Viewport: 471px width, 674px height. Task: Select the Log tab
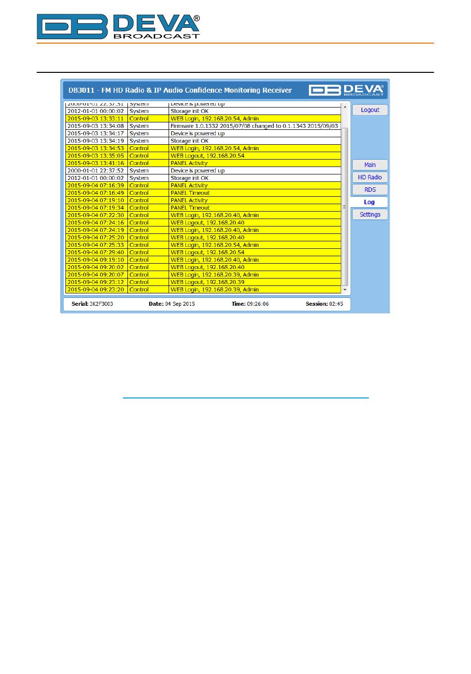pos(369,202)
